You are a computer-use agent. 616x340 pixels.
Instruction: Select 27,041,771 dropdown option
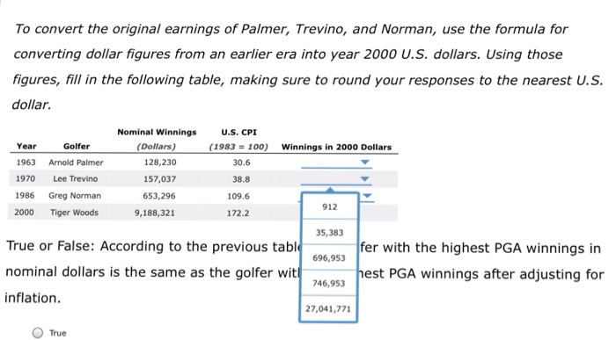tap(329, 309)
